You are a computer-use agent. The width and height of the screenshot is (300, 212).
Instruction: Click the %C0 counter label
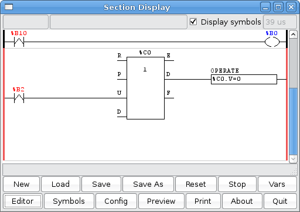pos(145,52)
